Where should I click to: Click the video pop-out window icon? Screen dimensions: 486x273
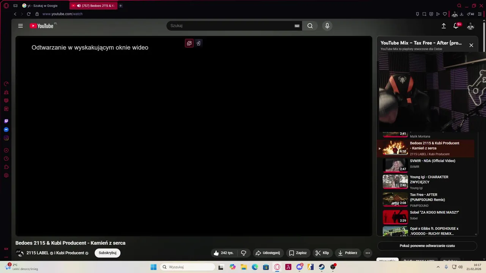pyautogui.click(x=189, y=43)
